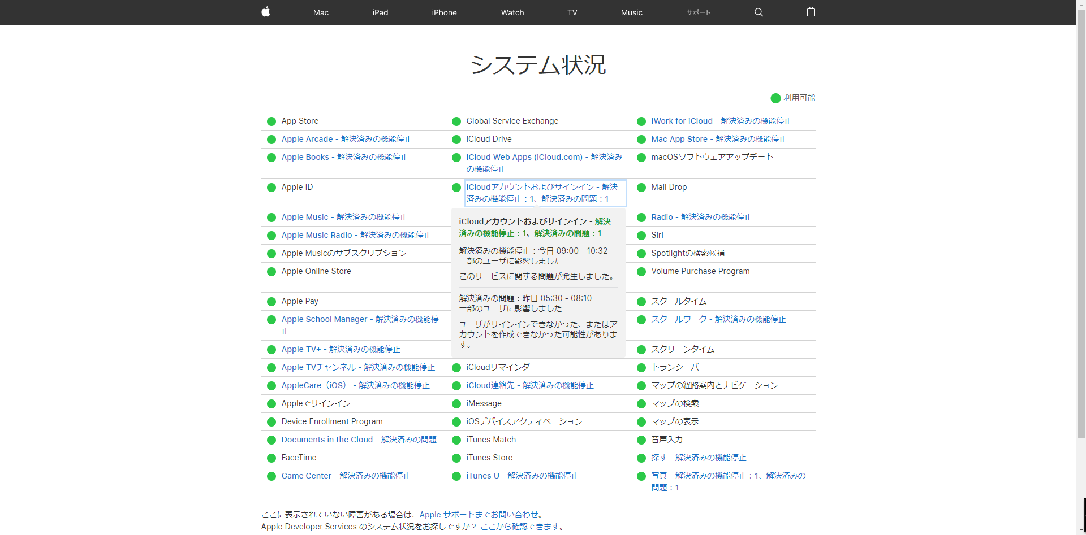Go to the サポート navigation item
This screenshot has height=535, width=1086.
pos(698,12)
